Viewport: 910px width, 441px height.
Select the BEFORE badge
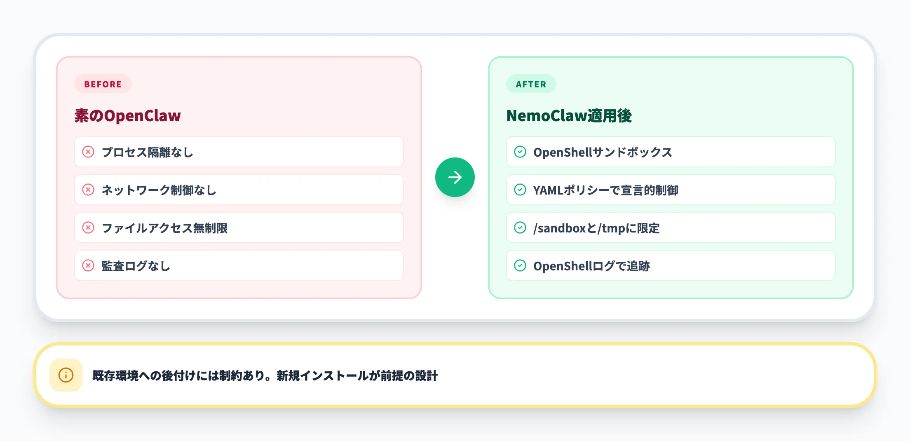(103, 84)
